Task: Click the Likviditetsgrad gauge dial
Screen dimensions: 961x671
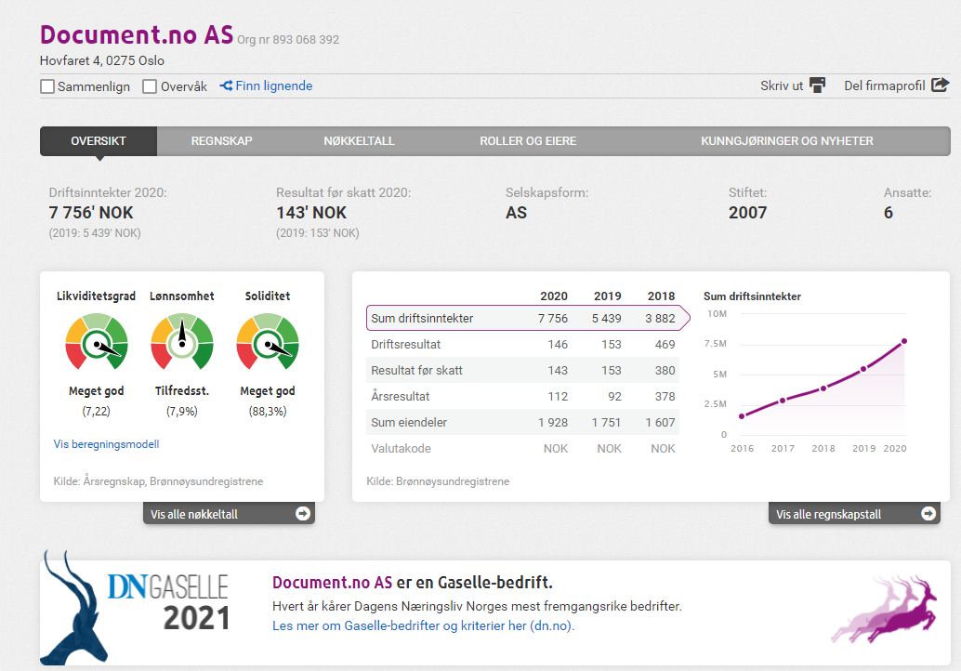Action: tap(96, 344)
